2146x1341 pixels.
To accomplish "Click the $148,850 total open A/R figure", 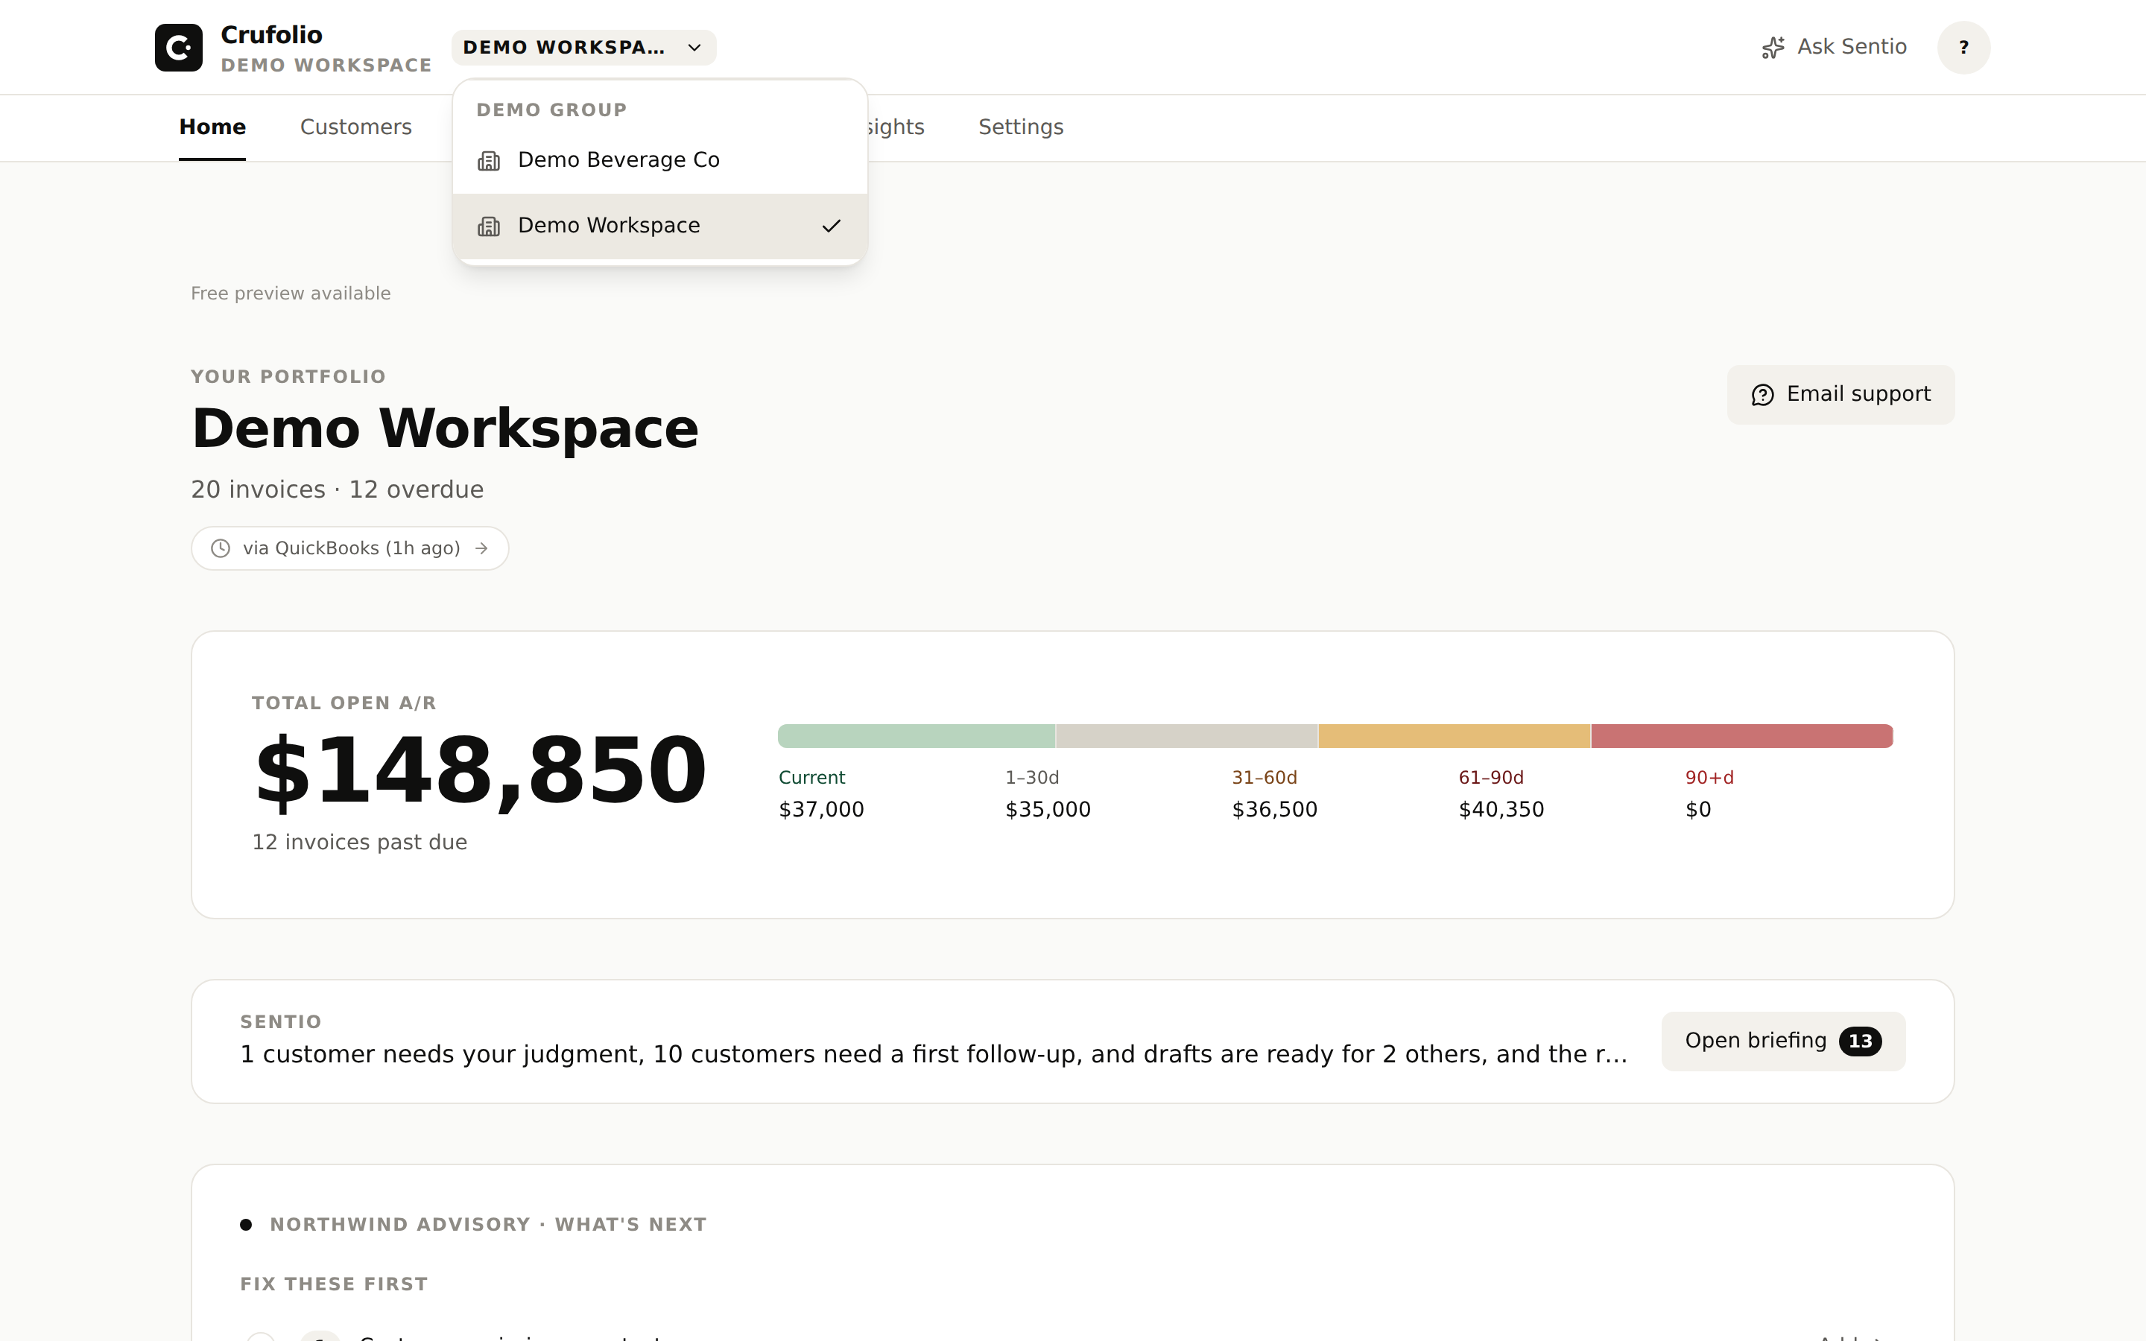I will coord(480,771).
